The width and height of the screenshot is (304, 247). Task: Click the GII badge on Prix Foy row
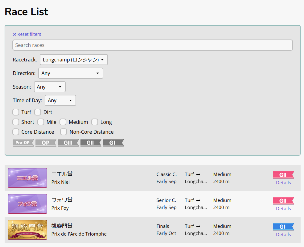click(x=283, y=201)
